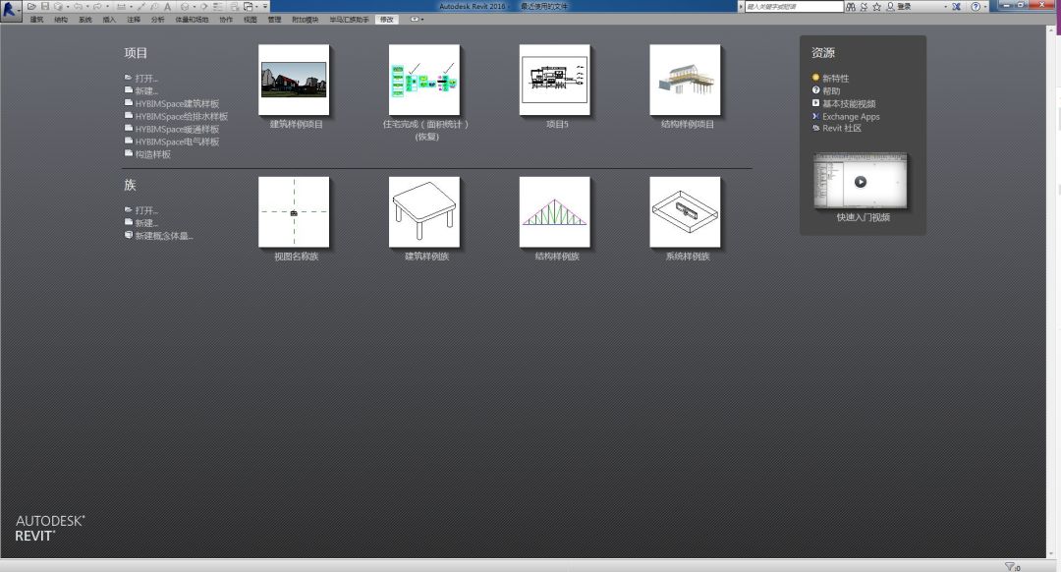The height and width of the screenshot is (572, 1061).
Task: Open the 结构样例项目 project thumbnail
Action: [686, 80]
